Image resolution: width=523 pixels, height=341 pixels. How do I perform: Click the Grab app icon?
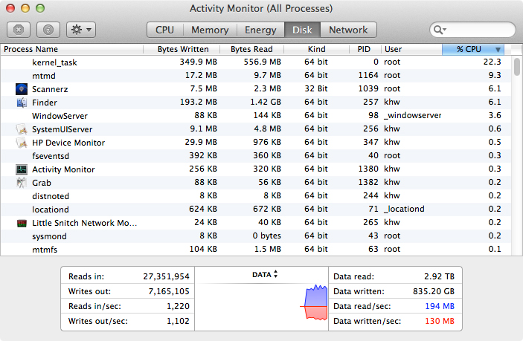pos(22,183)
